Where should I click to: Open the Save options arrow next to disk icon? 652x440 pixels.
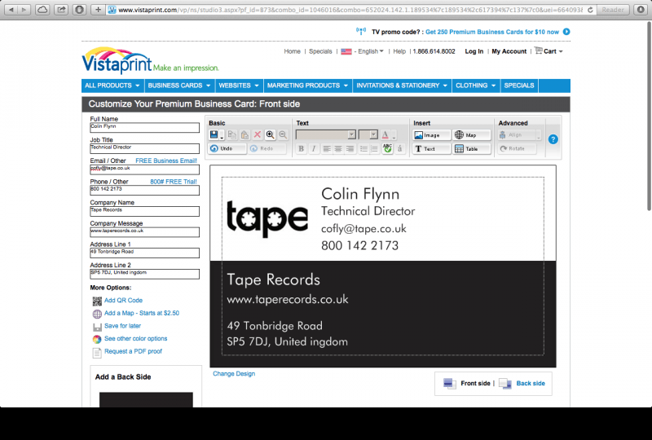coord(222,135)
